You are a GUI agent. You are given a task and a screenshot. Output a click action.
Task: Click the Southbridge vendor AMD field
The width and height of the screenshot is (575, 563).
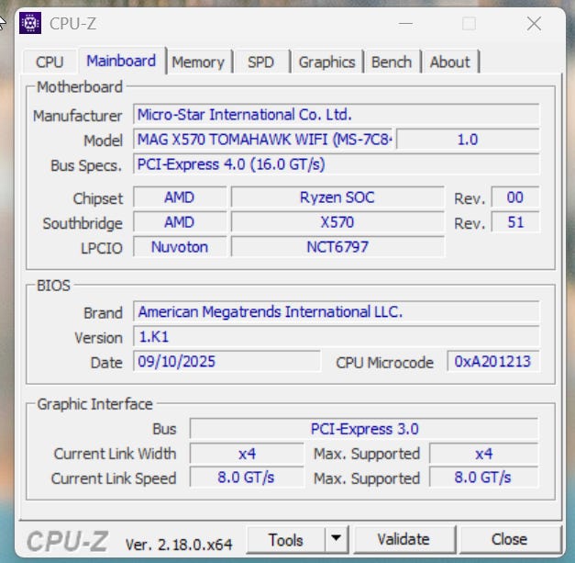pos(180,222)
